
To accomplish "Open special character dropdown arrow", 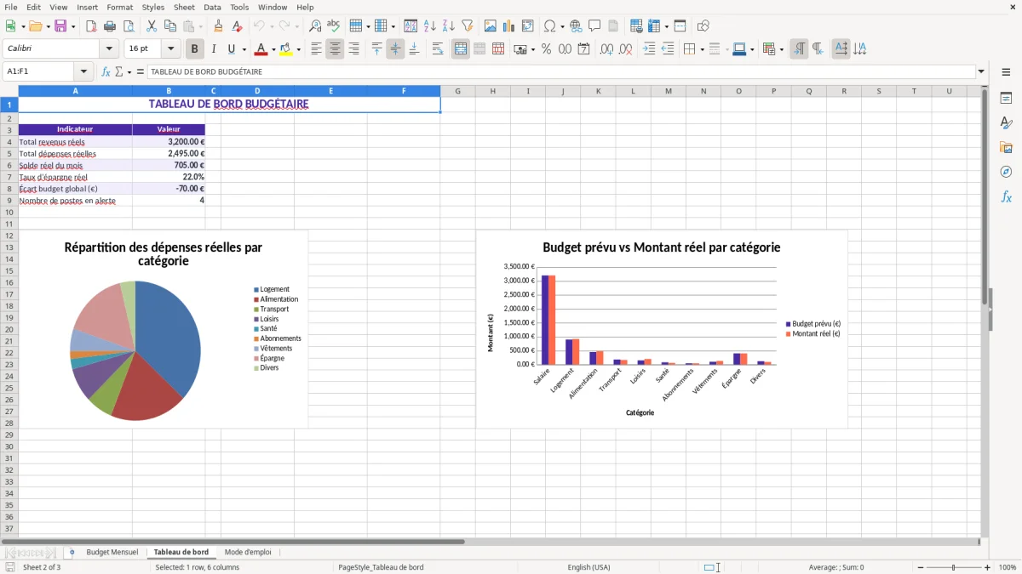I will click(x=562, y=26).
